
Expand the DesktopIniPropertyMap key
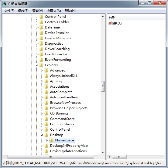42,146
